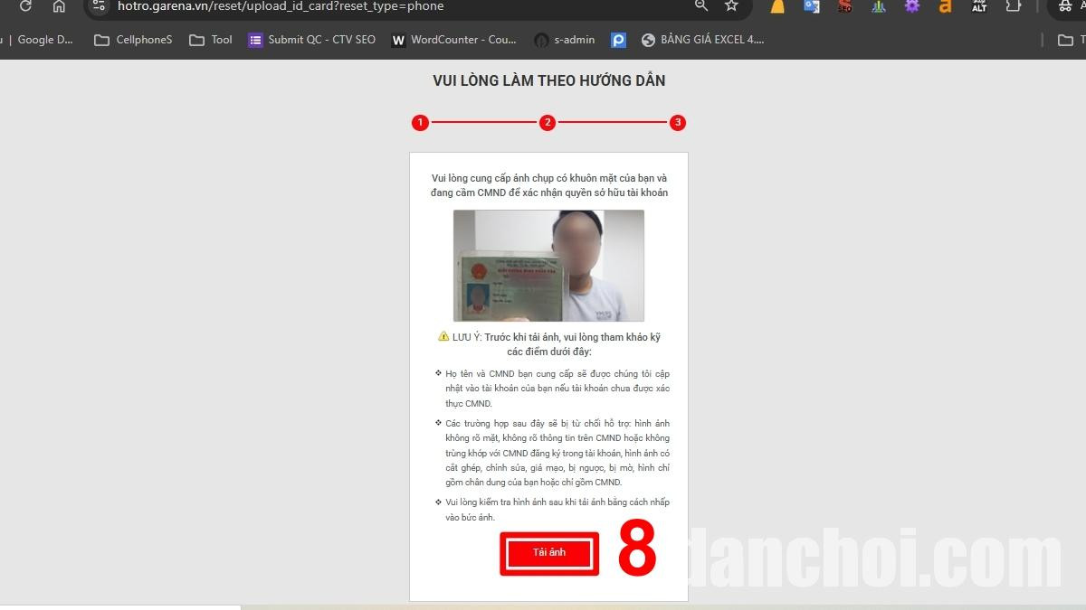Go to the browser home page
The width and height of the screenshot is (1086, 610).
59,6
